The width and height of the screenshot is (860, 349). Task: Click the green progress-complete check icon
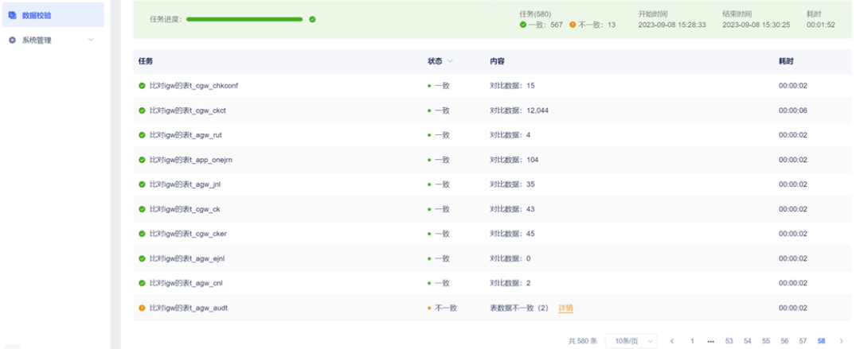312,19
